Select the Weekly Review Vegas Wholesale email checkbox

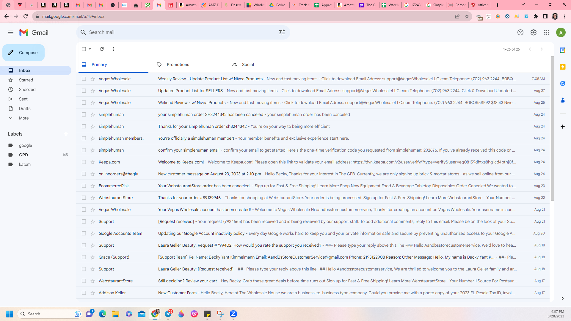[x=84, y=79]
